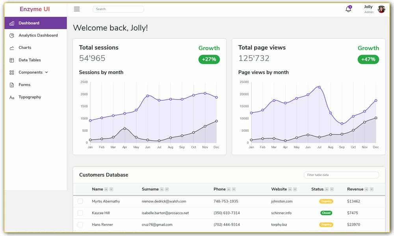This screenshot has width=394, height=236.
Task: Go to Data Tables page
Action: (30, 60)
